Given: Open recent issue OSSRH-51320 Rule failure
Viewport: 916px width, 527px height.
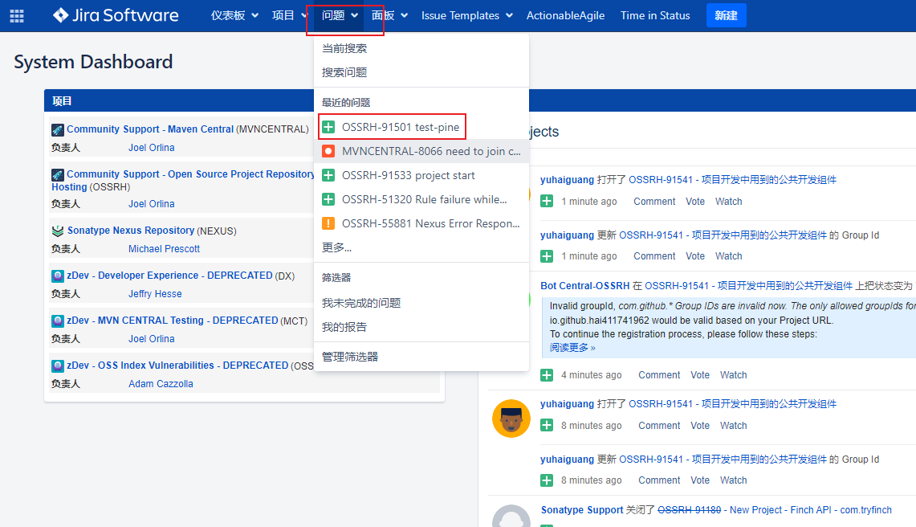Looking at the screenshot, I should [x=421, y=199].
